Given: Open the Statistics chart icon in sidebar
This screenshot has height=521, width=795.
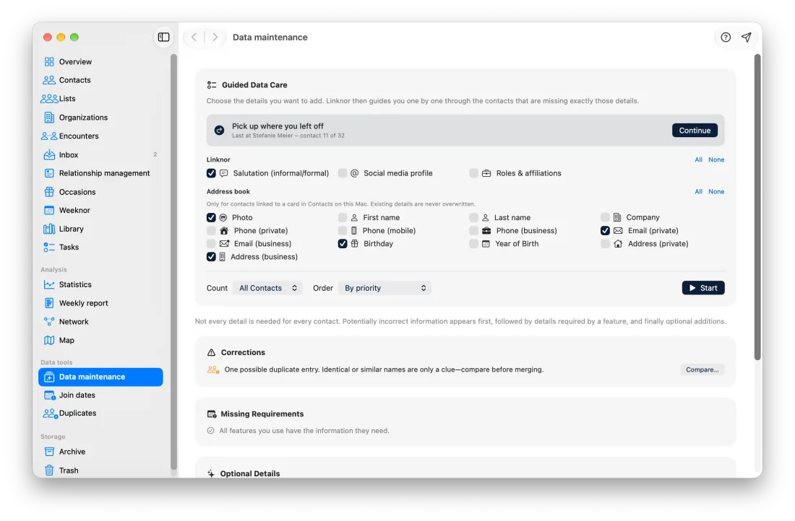Looking at the screenshot, I should (x=49, y=284).
